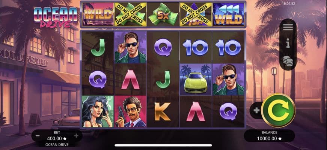The image size is (327, 150).
Task: Select the smoking woman character symbol
Action: pyautogui.click(x=98, y=111)
